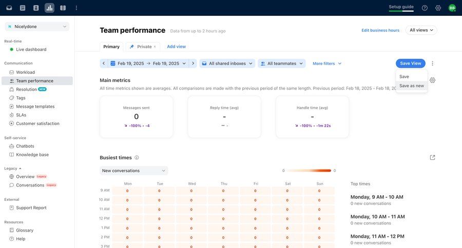Click the help question mark icon
The width and height of the screenshot is (462, 248).
coord(425,8)
